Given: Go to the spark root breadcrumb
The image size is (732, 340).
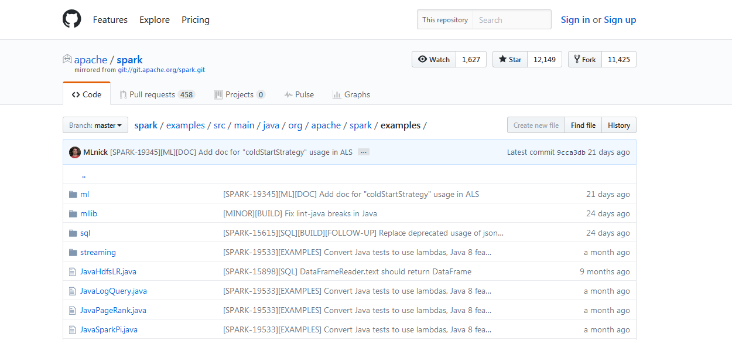Looking at the screenshot, I should 146,125.
